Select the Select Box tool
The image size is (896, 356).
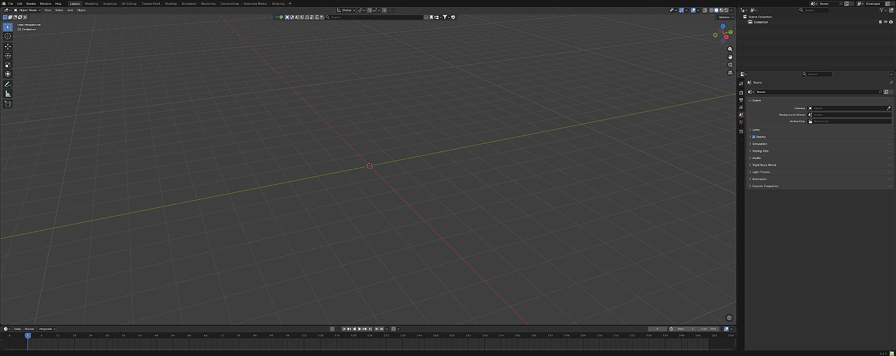click(8, 27)
